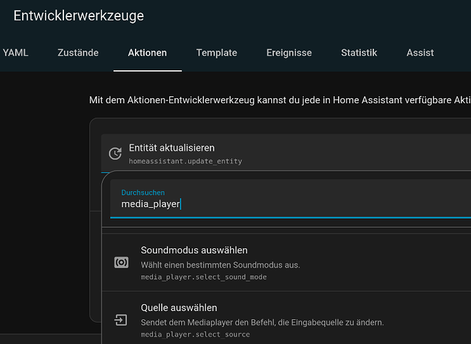The width and height of the screenshot is (471, 344).
Task: Go to the Template tab
Action: click(x=217, y=53)
